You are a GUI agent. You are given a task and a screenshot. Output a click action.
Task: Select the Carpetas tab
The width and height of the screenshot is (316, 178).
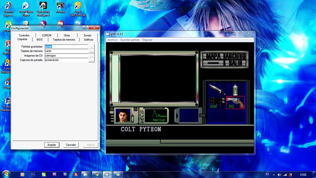coord(22,39)
